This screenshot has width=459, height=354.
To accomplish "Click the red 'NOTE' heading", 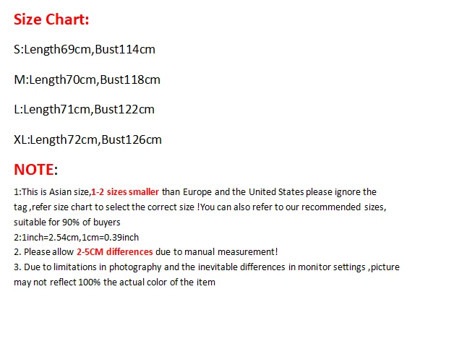I will coord(34,170).
